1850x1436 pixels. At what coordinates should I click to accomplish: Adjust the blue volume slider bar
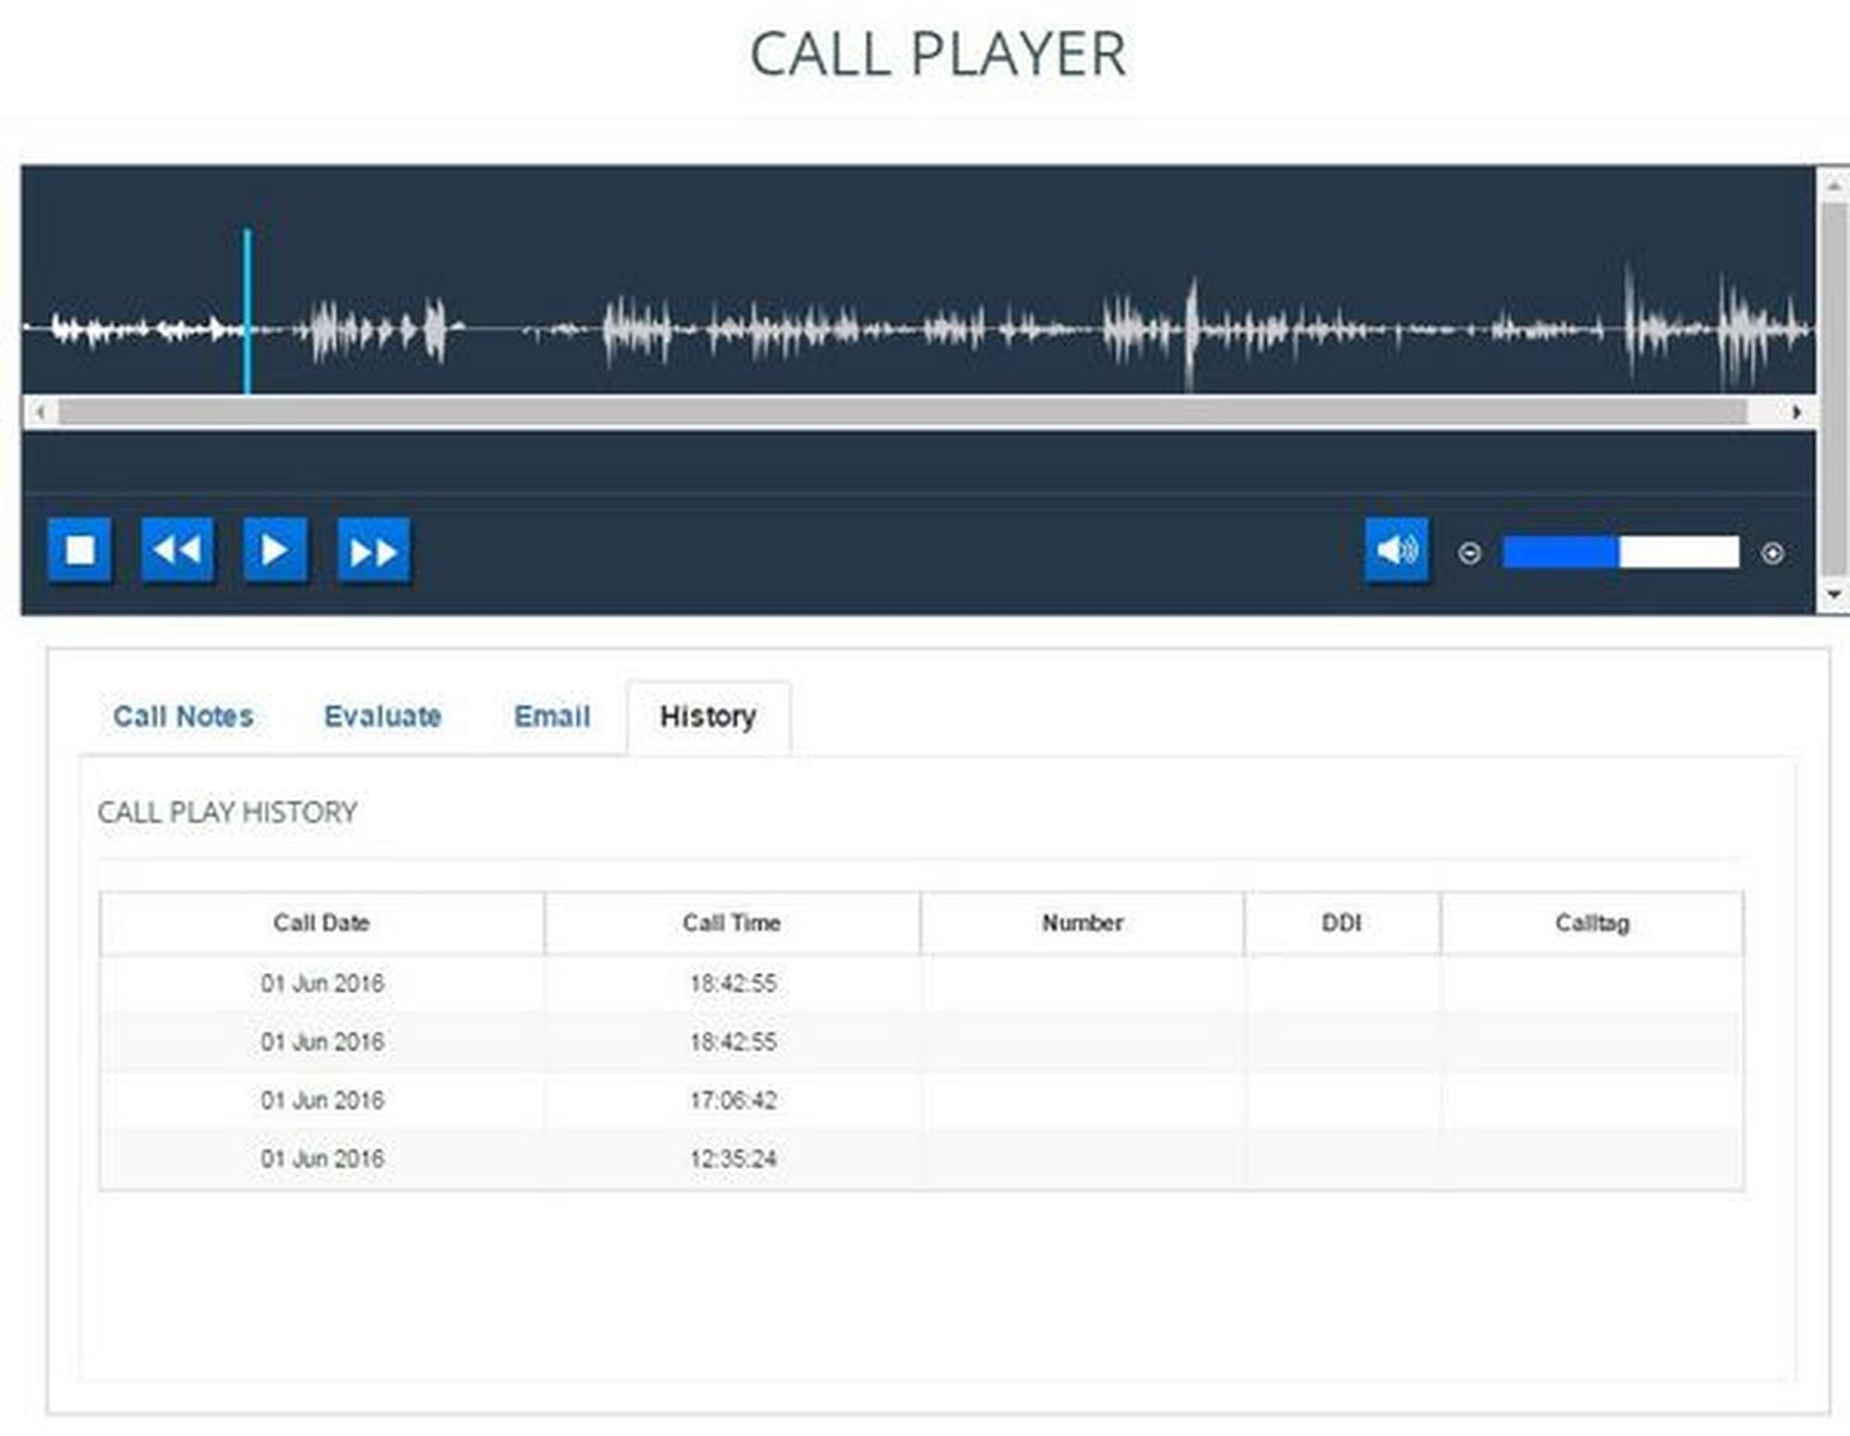(1620, 552)
